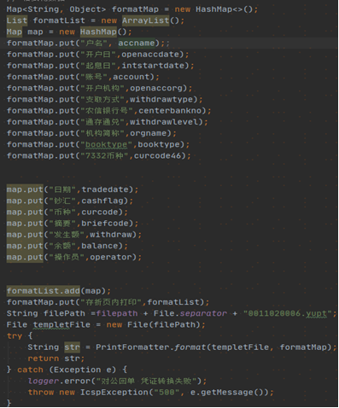Screen dimensions: 339x408
Task: Click the "0011020006.yupt" string literal
Action: coord(287,313)
